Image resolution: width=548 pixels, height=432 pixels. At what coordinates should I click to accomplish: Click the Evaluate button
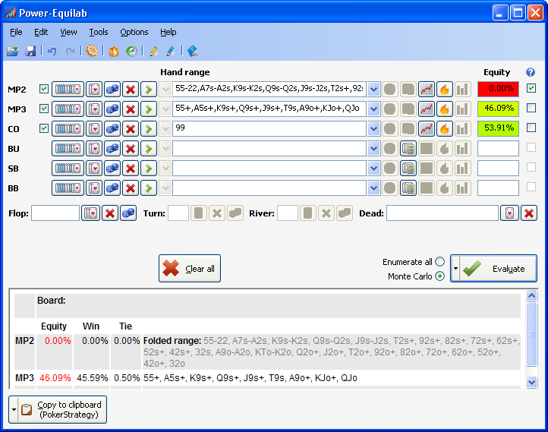498,269
